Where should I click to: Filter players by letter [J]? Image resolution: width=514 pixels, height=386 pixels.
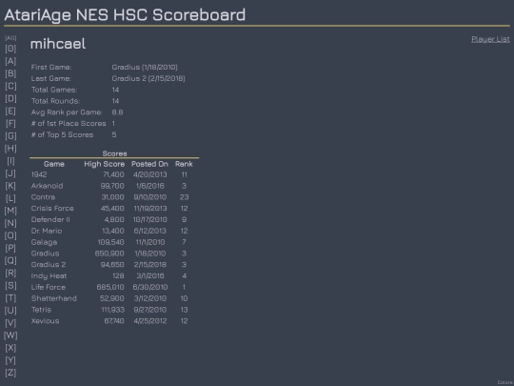[x=10, y=173]
